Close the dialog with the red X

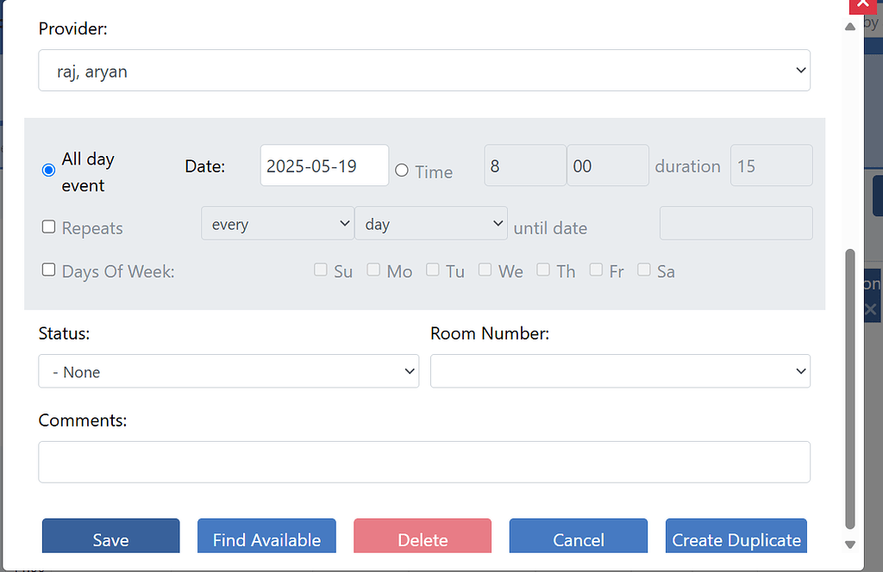click(x=864, y=5)
